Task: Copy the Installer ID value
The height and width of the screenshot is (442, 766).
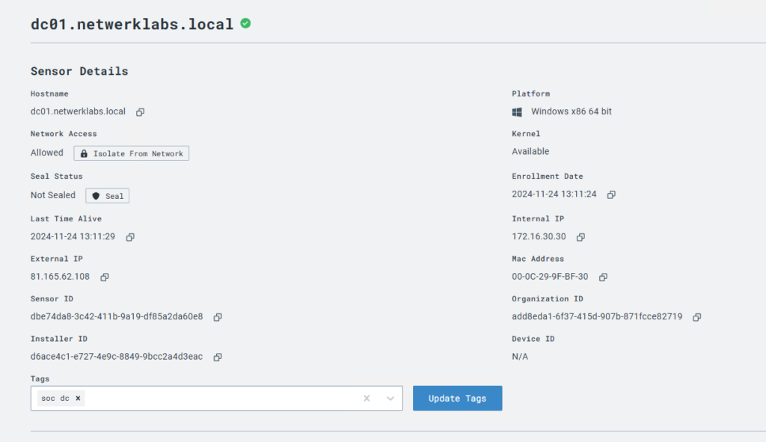Action: [x=218, y=357]
